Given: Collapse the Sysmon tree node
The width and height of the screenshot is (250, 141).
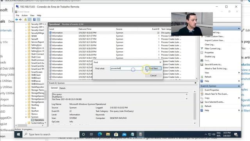Looking at the screenshot, I should pyautogui.click(x=26, y=117).
